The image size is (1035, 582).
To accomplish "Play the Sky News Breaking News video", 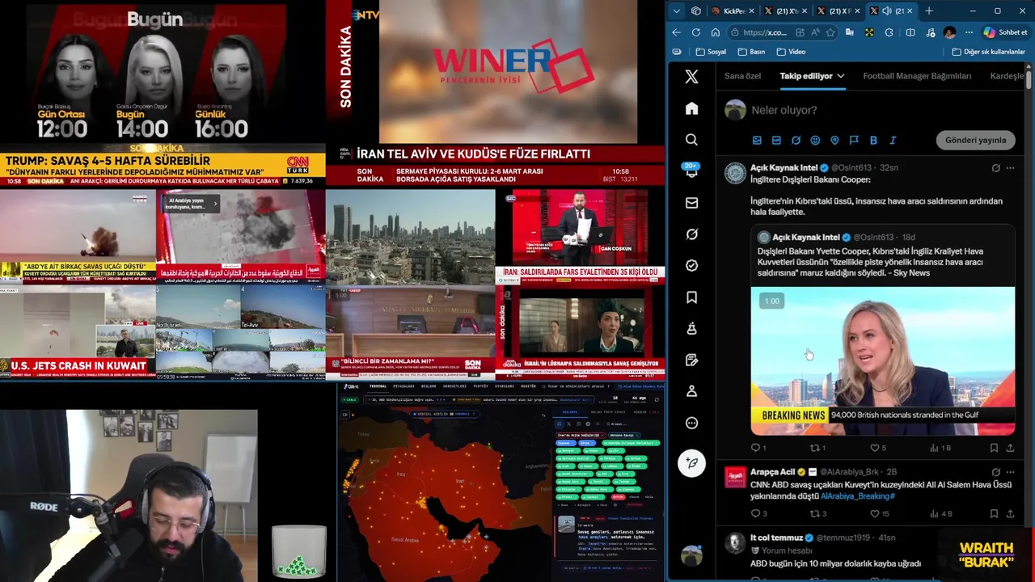I will click(x=883, y=361).
